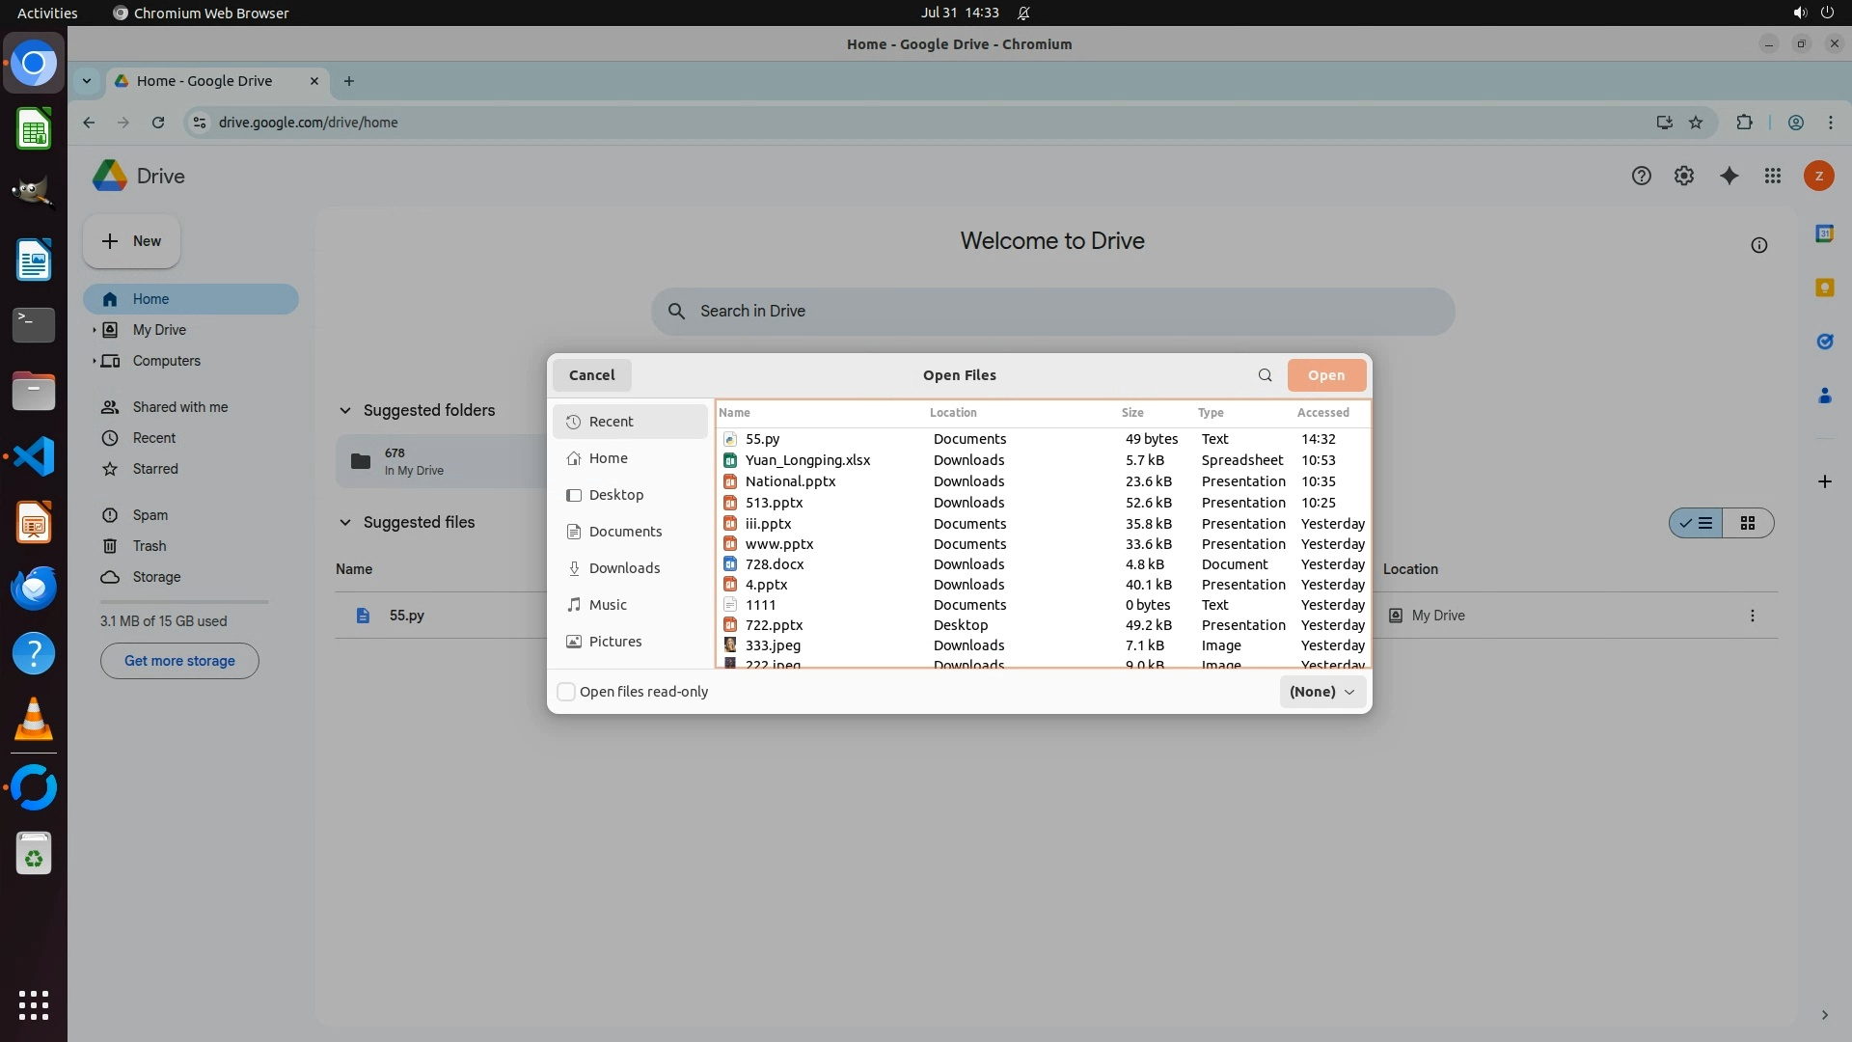Open the Google apps grid icon

pos(1773,176)
